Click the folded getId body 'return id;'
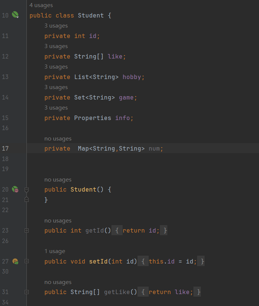259x306 pixels. pos(141,231)
